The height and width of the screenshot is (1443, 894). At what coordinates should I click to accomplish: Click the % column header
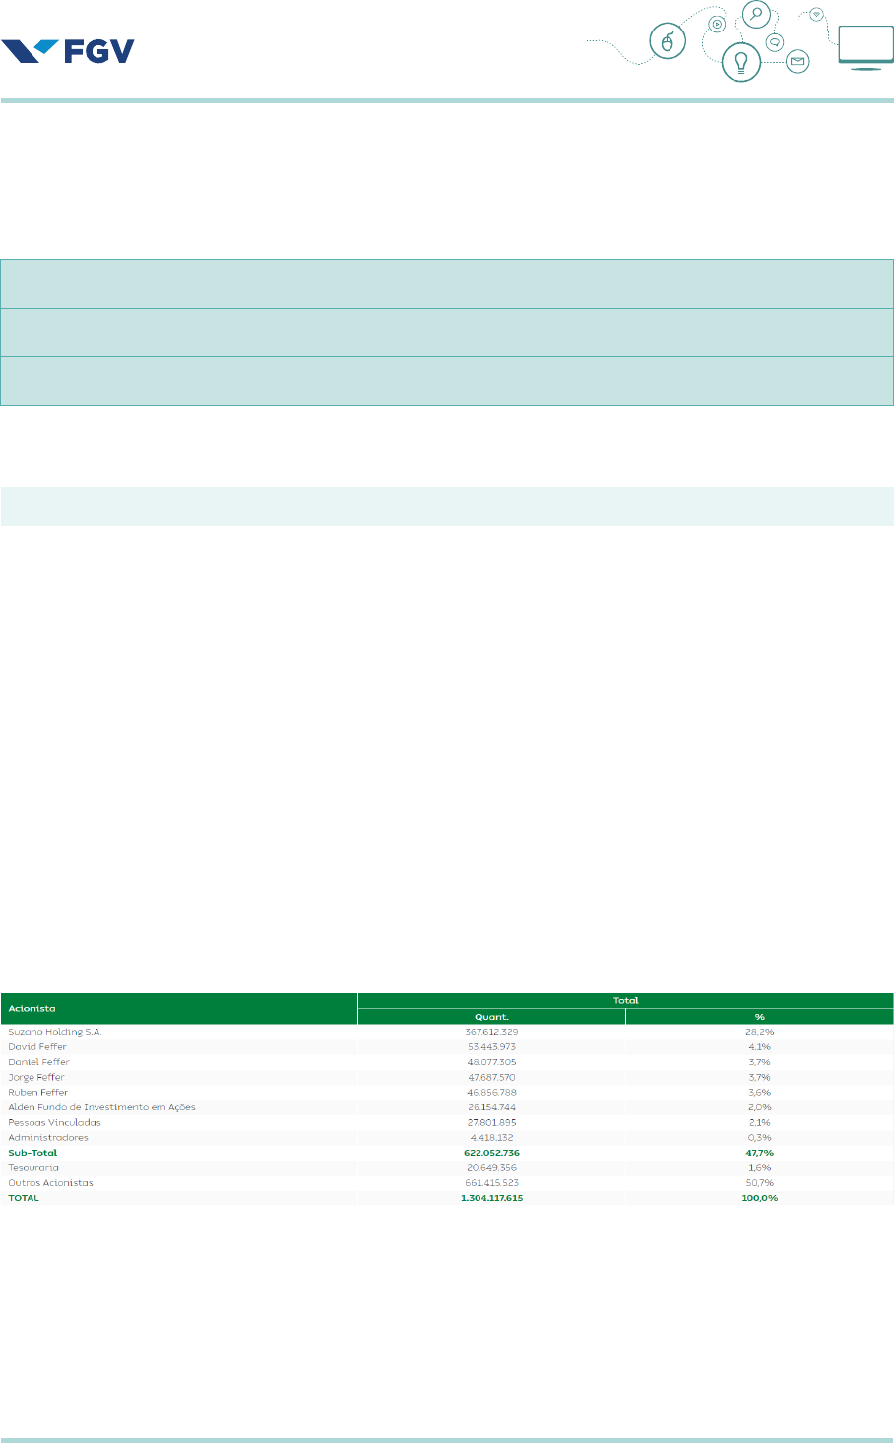tap(759, 1017)
